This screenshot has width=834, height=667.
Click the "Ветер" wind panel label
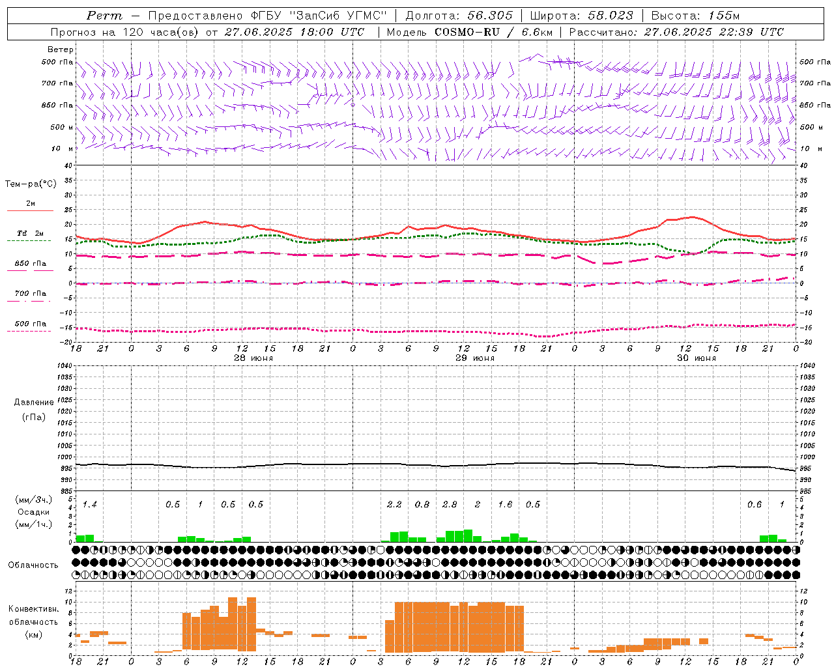pos(61,50)
